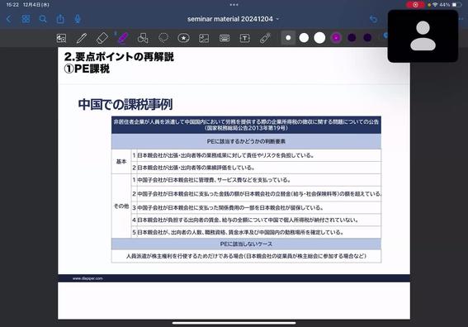Select the keyboard typing tool

click(225, 38)
